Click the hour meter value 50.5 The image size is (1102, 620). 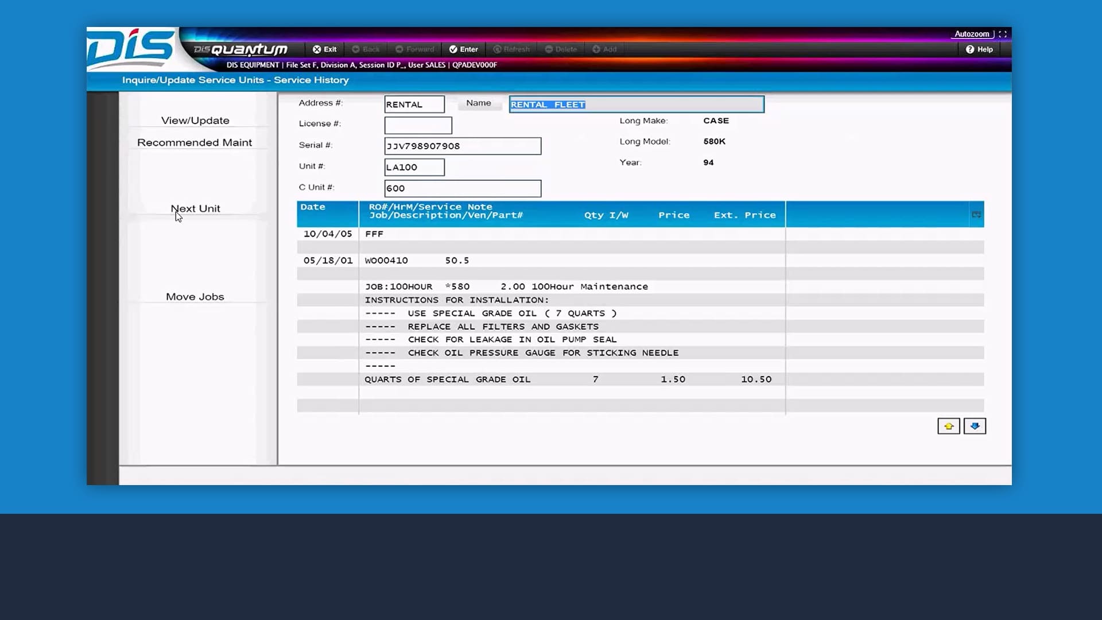click(457, 260)
